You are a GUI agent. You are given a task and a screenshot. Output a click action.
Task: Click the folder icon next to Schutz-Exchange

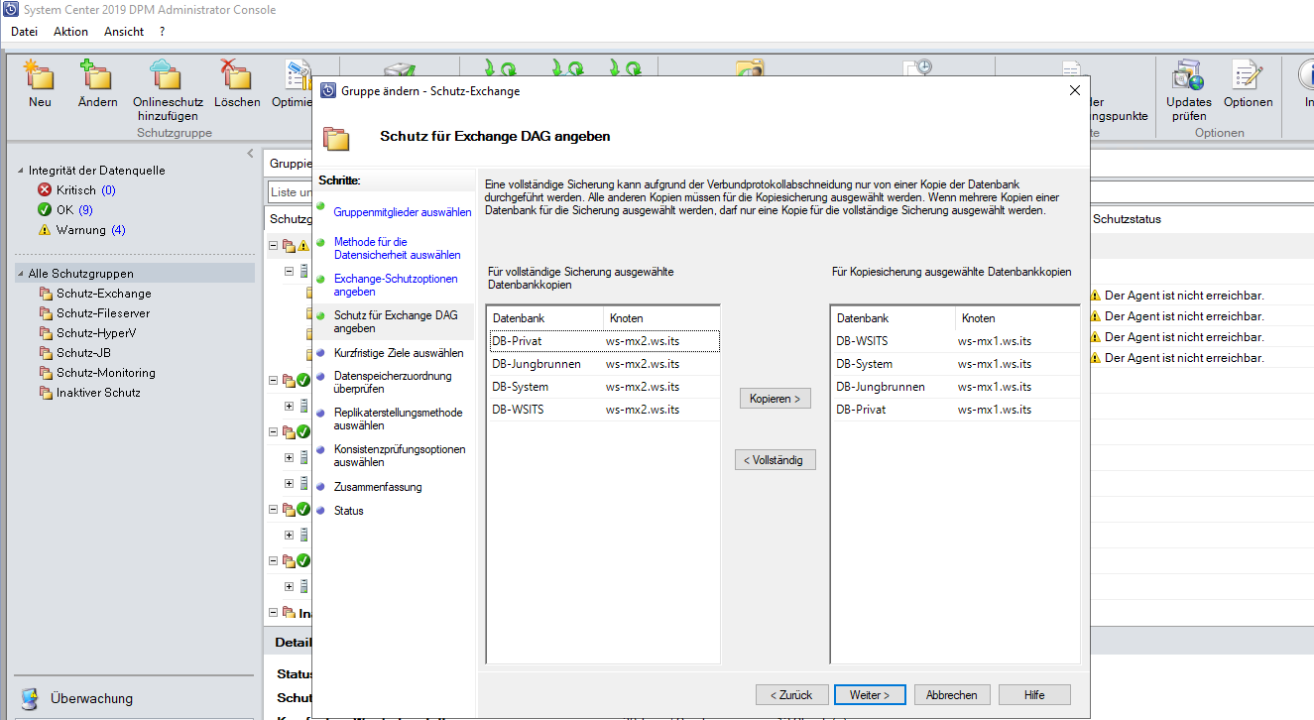pos(46,294)
